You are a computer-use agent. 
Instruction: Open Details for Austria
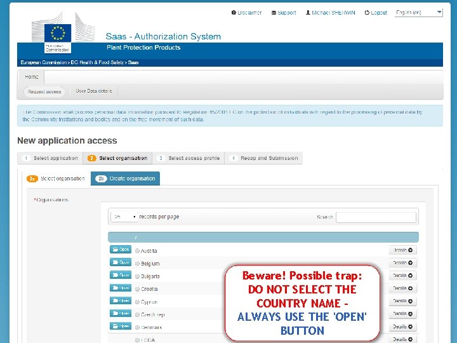[x=402, y=250]
